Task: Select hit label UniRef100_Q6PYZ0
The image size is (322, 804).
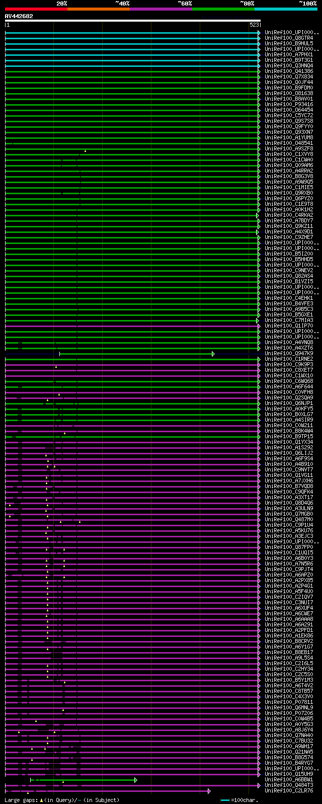Action: coord(289,199)
